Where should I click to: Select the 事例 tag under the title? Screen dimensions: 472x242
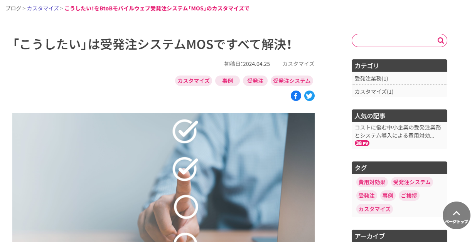click(x=228, y=81)
